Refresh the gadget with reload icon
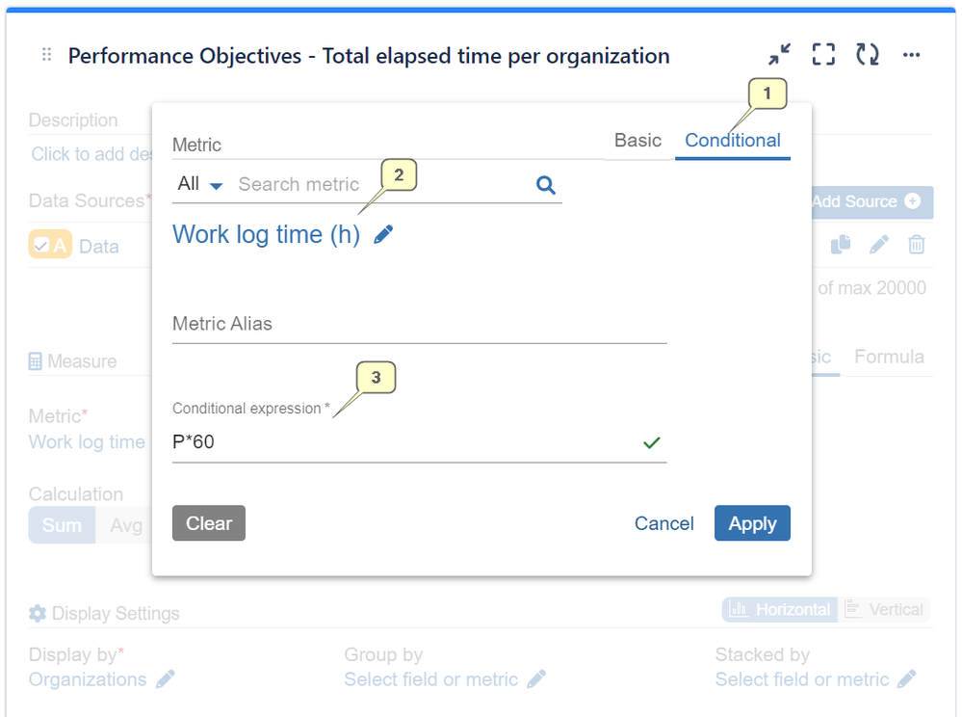This screenshot has width=962, height=717. 868,55
